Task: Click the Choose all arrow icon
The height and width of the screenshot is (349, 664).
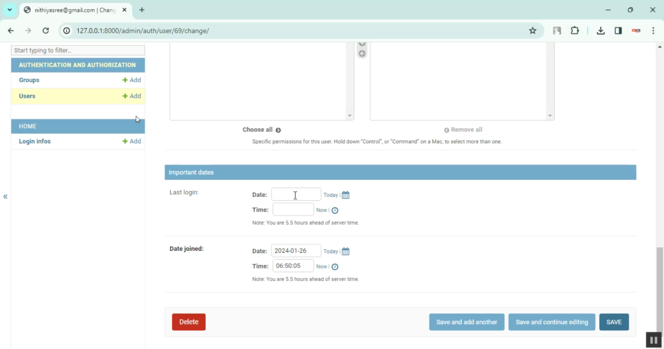Action: (x=278, y=130)
